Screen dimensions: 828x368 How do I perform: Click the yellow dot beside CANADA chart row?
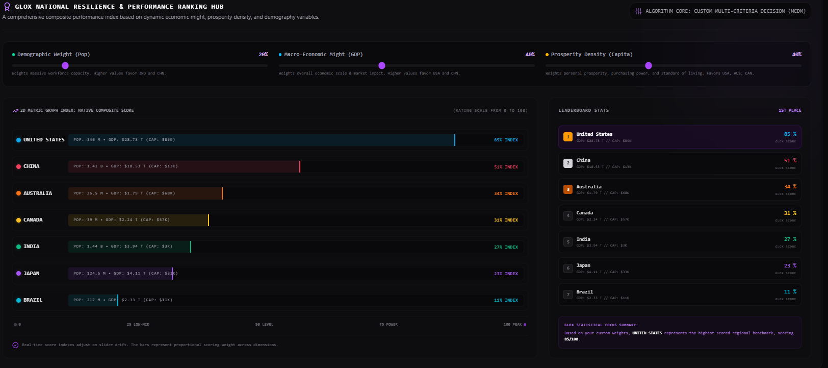pyautogui.click(x=19, y=220)
